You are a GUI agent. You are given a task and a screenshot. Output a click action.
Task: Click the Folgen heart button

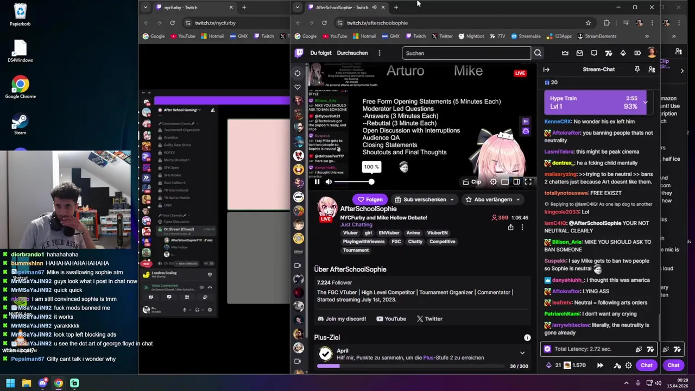click(370, 199)
